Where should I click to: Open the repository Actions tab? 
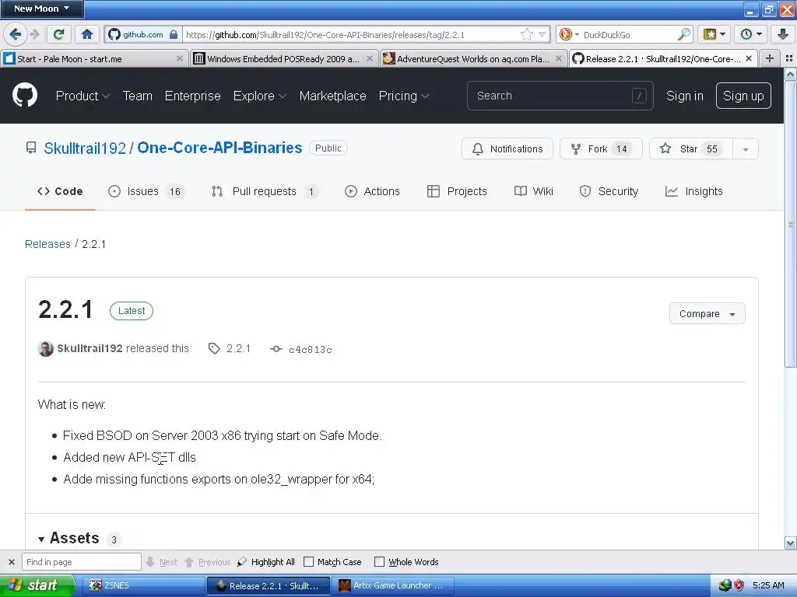pos(373,191)
